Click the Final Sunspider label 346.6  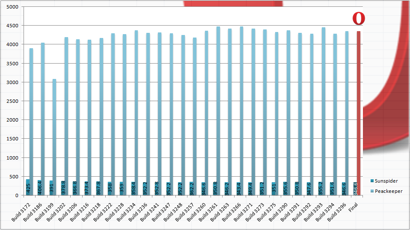(356, 188)
